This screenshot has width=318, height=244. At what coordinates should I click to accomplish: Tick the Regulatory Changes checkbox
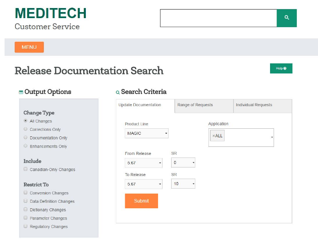(x=26, y=226)
